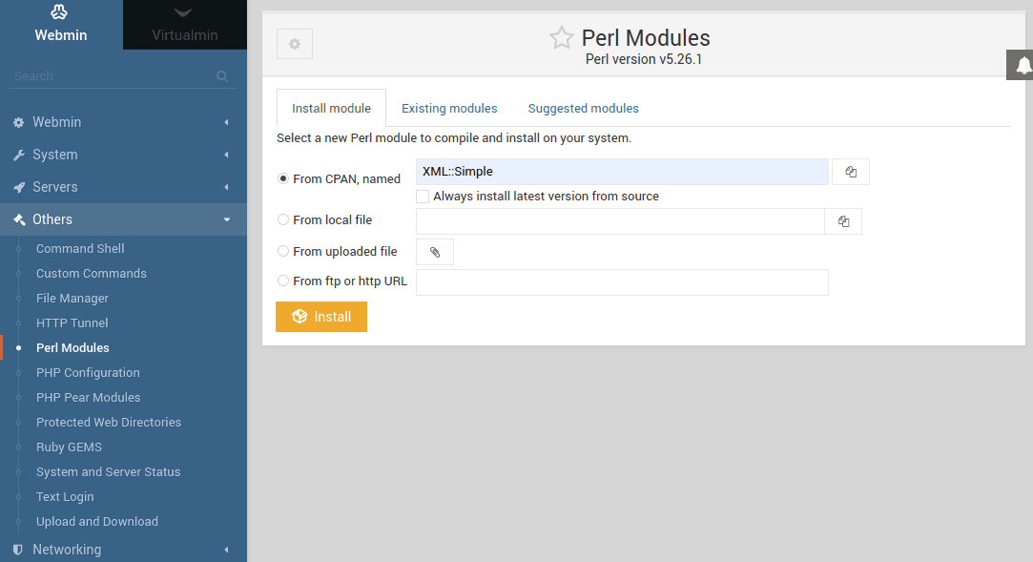Open module configuration gear button
Screen dimensions: 1033x562
(295, 44)
